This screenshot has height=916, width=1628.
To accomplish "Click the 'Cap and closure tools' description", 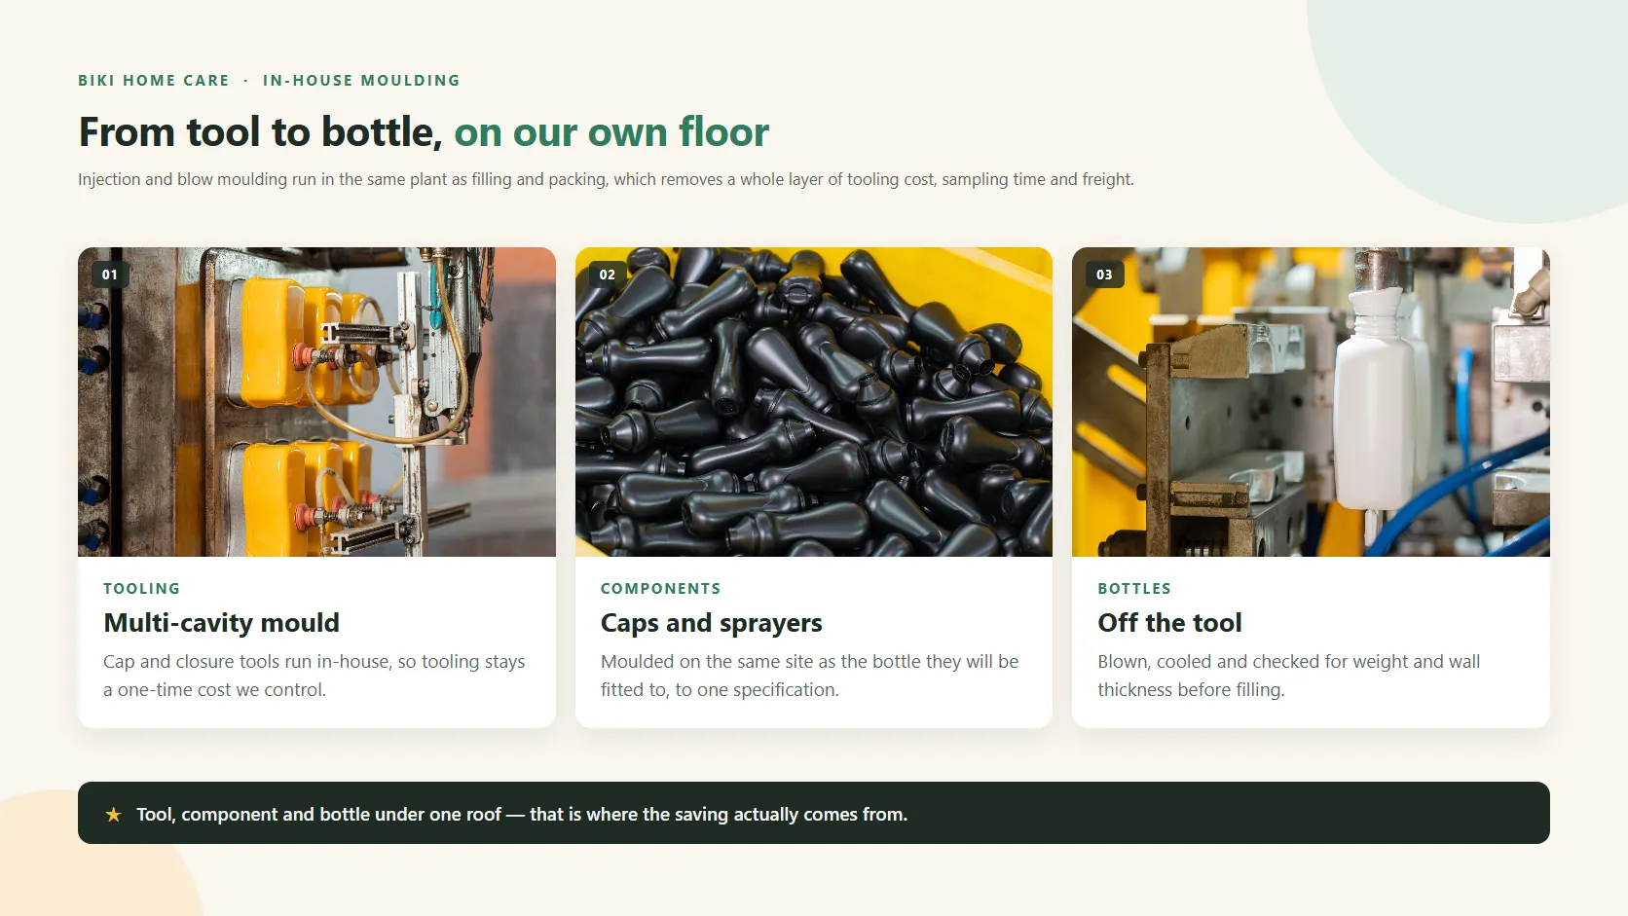I will click(314, 676).
